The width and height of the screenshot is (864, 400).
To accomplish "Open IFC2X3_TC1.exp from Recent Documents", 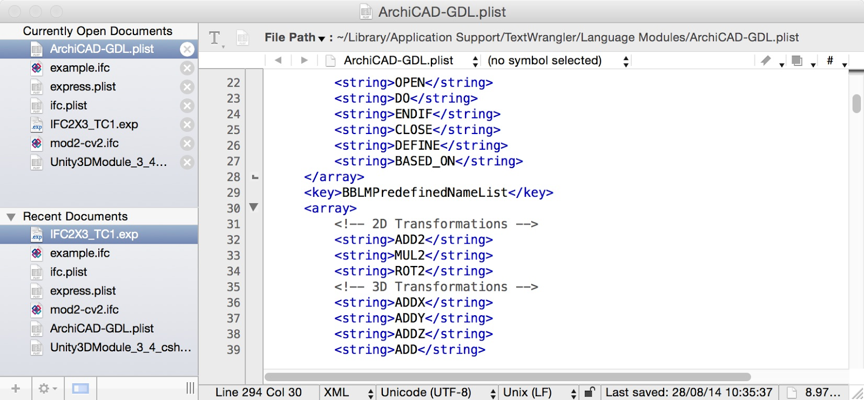I will [x=99, y=235].
